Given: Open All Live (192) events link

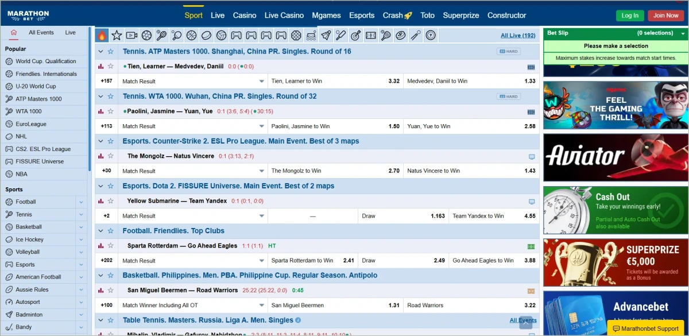Looking at the screenshot, I should click(517, 35).
